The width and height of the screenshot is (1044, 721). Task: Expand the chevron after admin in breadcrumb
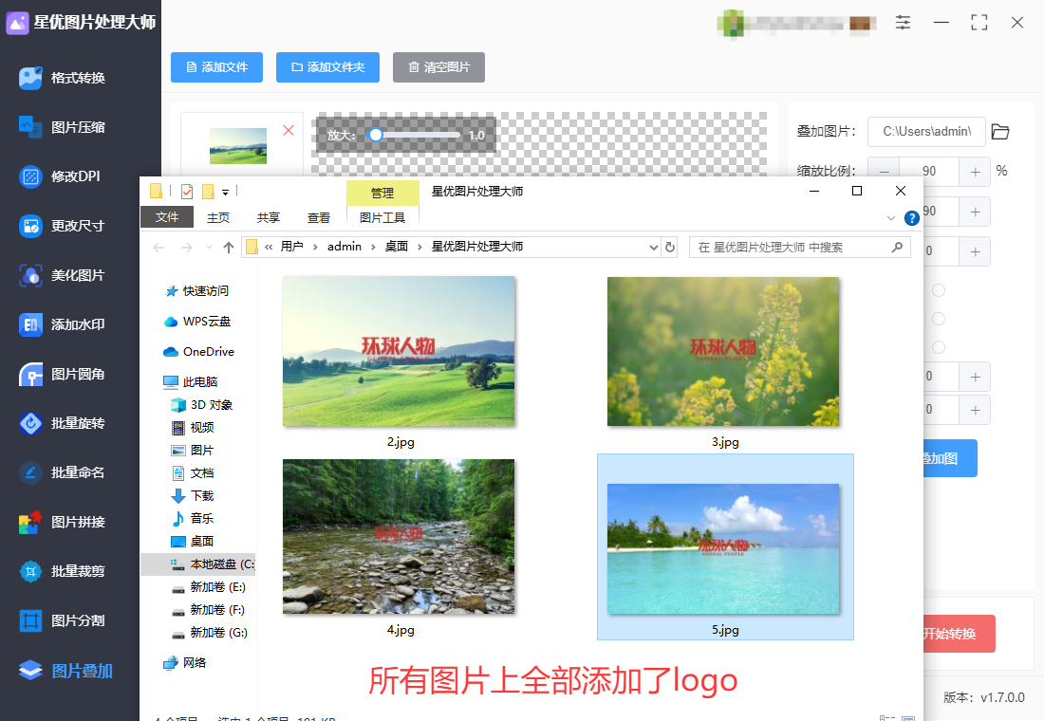pyautogui.click(x=373, y=247)
